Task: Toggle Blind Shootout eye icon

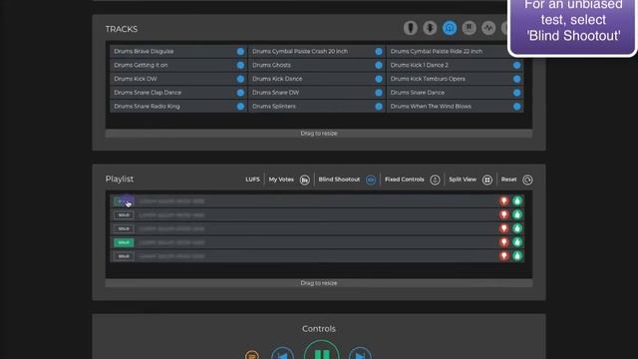Action: [371, 179]
